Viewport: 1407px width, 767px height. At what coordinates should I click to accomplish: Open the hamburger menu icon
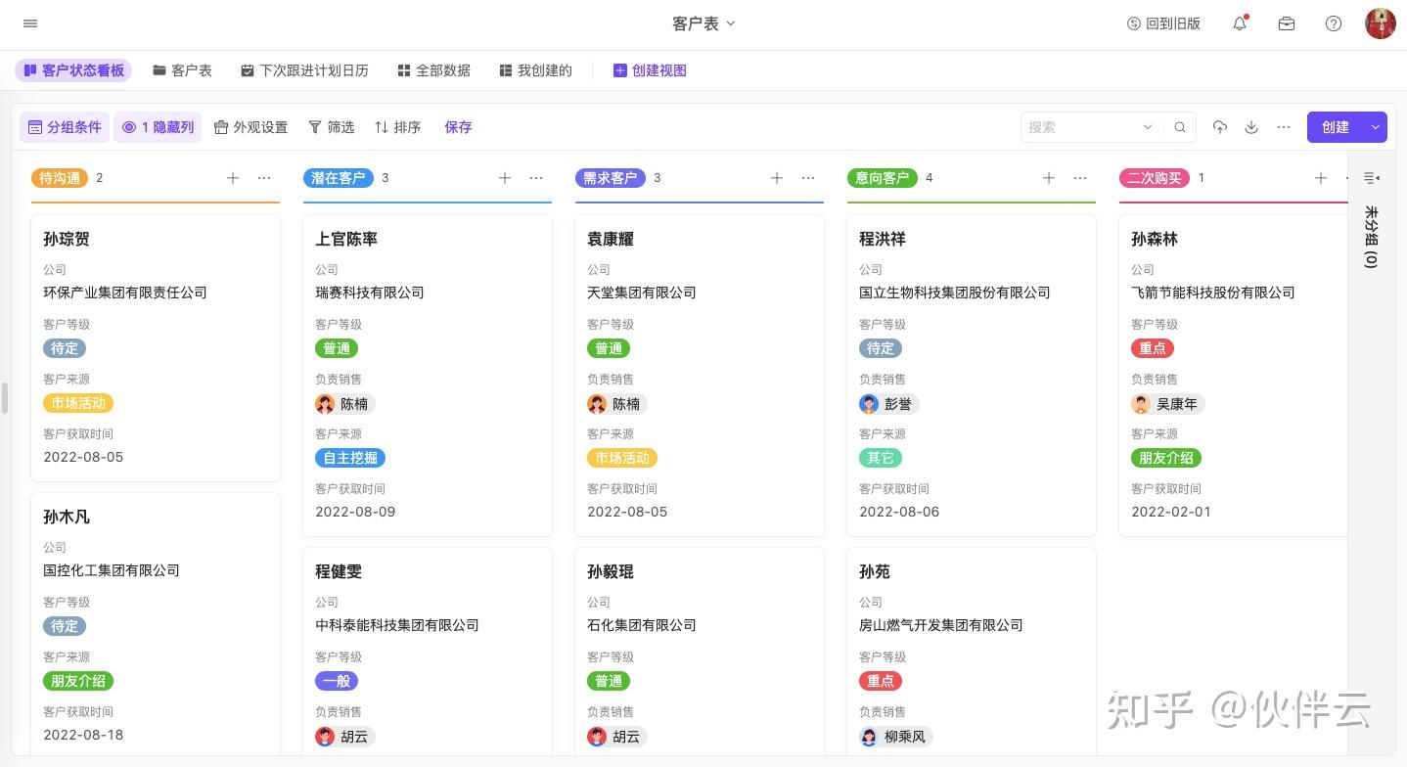[x=30, y=23]
